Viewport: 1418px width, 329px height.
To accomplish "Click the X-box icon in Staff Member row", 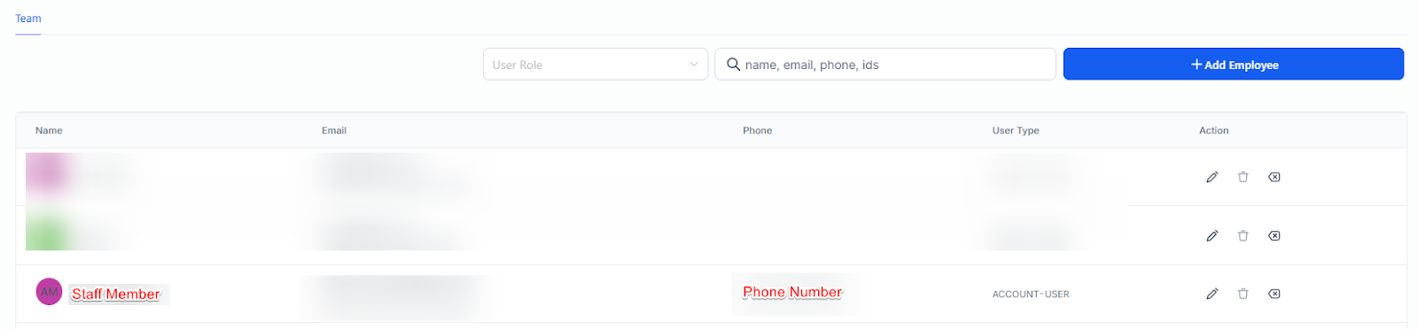I will click(1274, 294).
